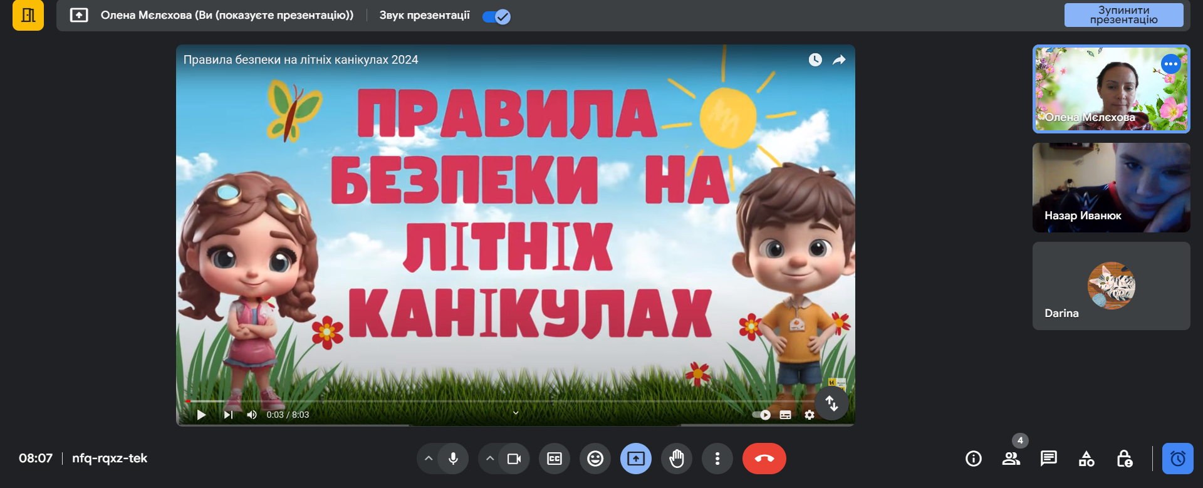This screenshot has height=488, width=1203.
Task: Turn off the camera
Action: [x=514, y=459]
